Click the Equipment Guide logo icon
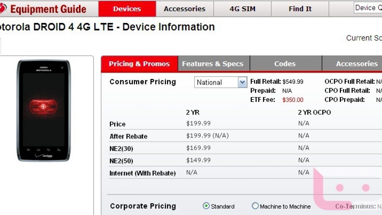 pyautogui.click(x=3, y=9)
